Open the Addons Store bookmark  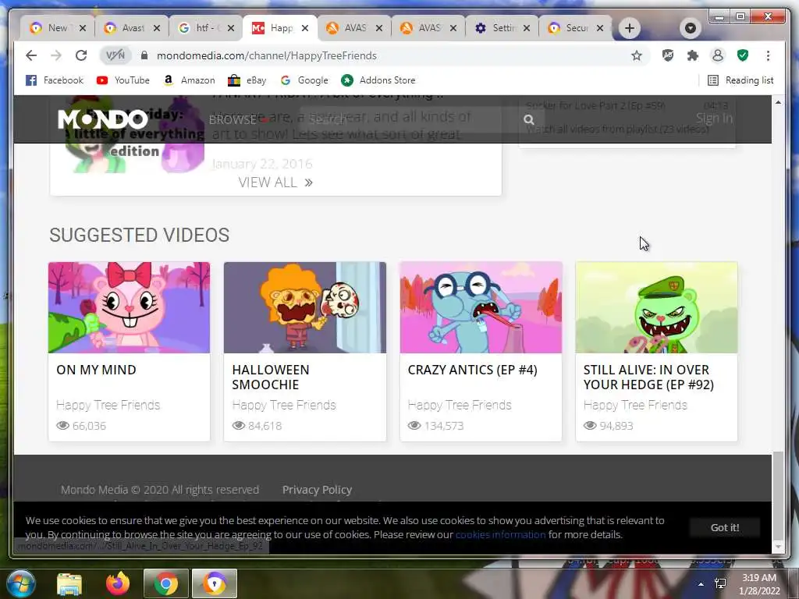pyautogui.click(x=378, y=80)
